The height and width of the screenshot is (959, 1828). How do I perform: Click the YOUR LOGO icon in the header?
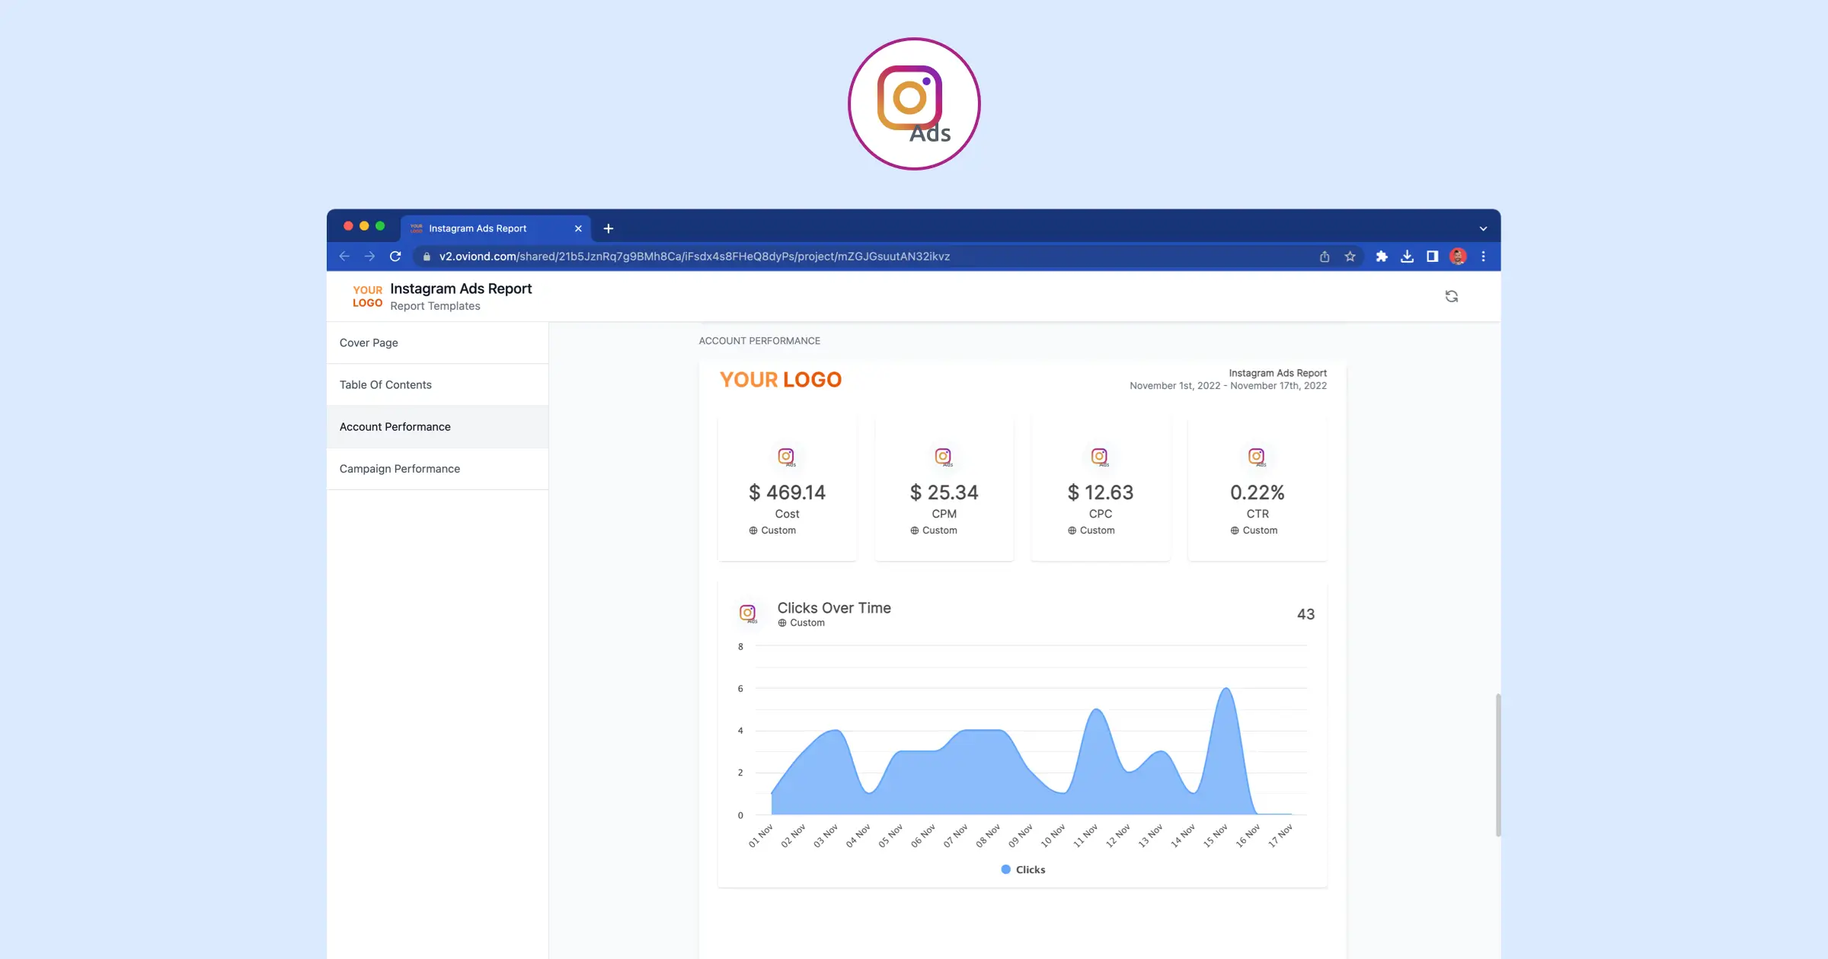tap(367, 296)
